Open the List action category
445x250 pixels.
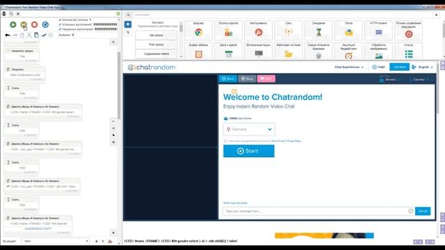point(409,51)
